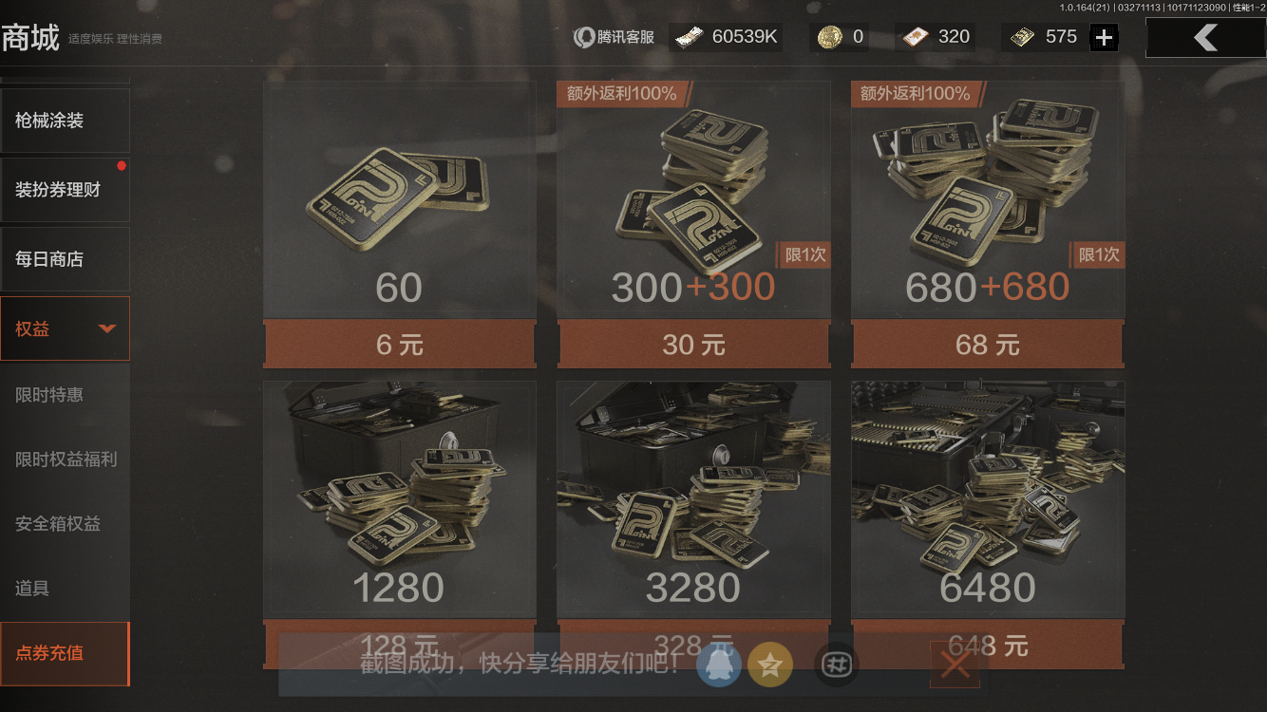
Task: Click the 30 元 purchase button
Action: point(693,344)
